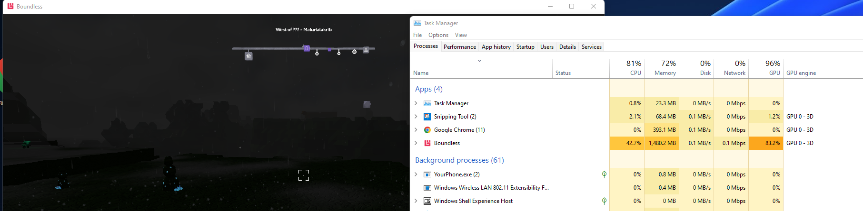Click the Boundless icon in the process list
This screenshot has height=211, width=863.
coord(427,143)
